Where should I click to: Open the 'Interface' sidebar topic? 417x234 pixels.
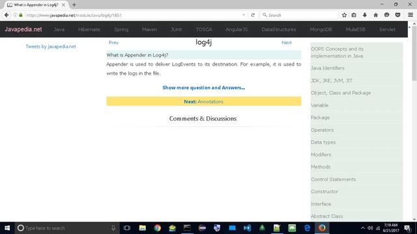coord(321,204)
